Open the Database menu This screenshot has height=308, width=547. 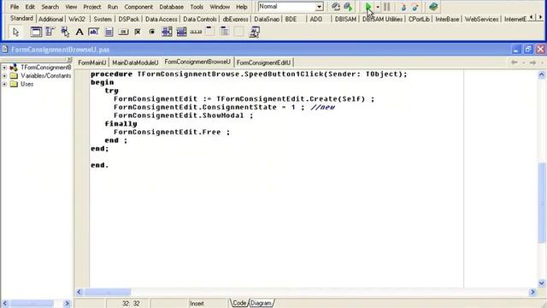click(171, 7)
